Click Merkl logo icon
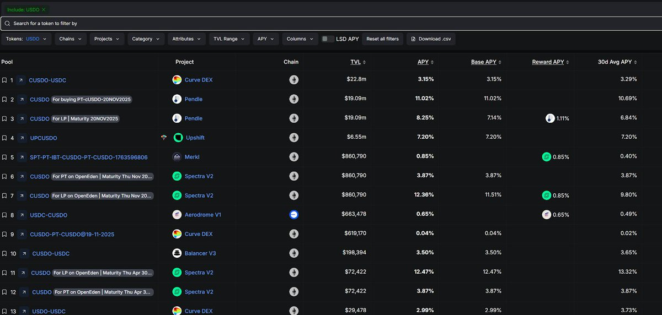662x315 pixels. coord(177,157)
